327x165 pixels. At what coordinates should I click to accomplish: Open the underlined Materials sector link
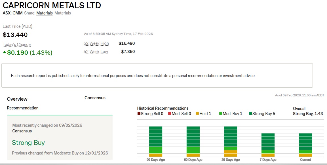(45, 13)
